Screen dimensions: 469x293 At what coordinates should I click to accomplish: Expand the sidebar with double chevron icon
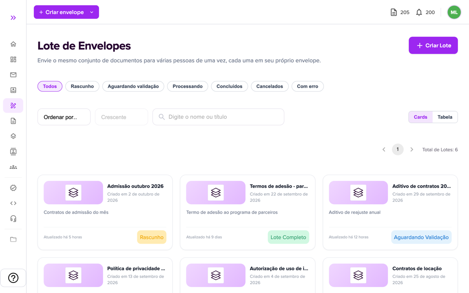coord(13,18)
